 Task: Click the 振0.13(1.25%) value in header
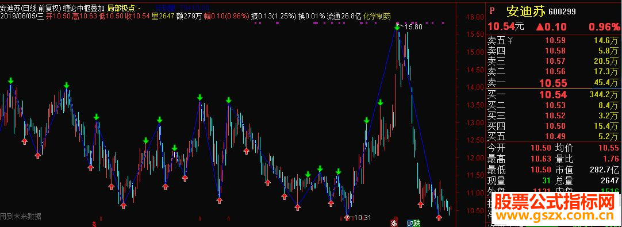(x=274, y=16)
